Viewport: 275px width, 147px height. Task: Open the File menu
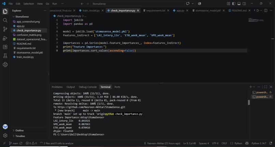point(11,4)
